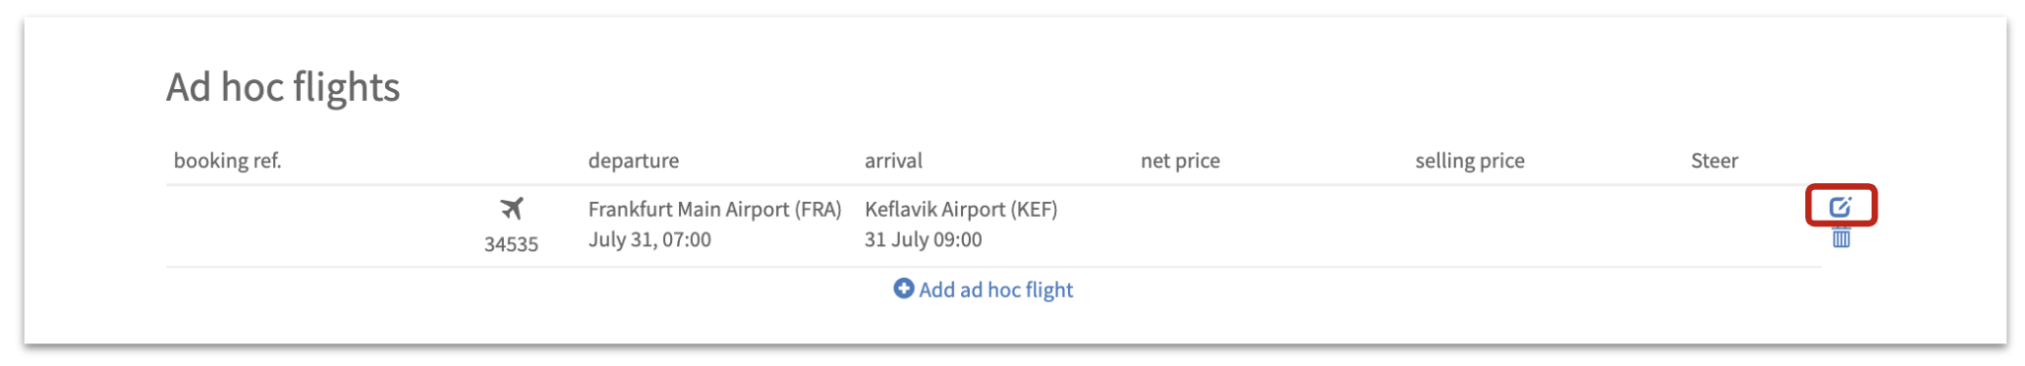Select the arrival column header
Screen dimensions: 2025x366
pyautogui.click(x=894, y=160)
